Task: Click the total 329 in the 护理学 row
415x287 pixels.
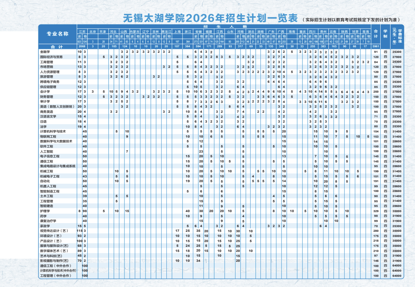Action: click(x=376, y=211)
